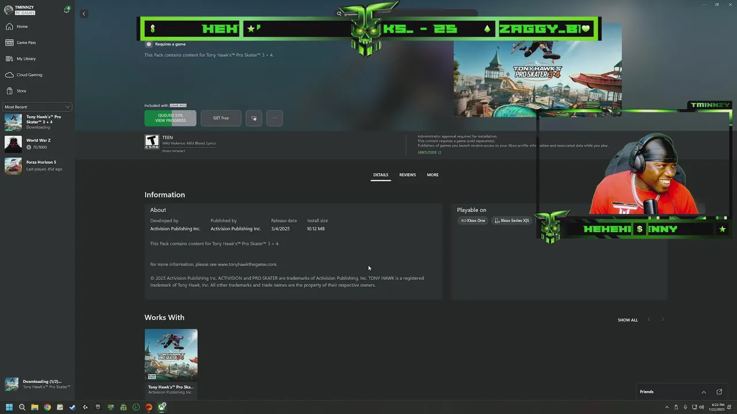
Task: Click the search box at top
Action: coord(406,13)
